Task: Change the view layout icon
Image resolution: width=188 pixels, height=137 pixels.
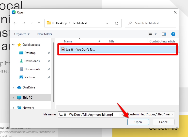Action: [x=150, y=34]
